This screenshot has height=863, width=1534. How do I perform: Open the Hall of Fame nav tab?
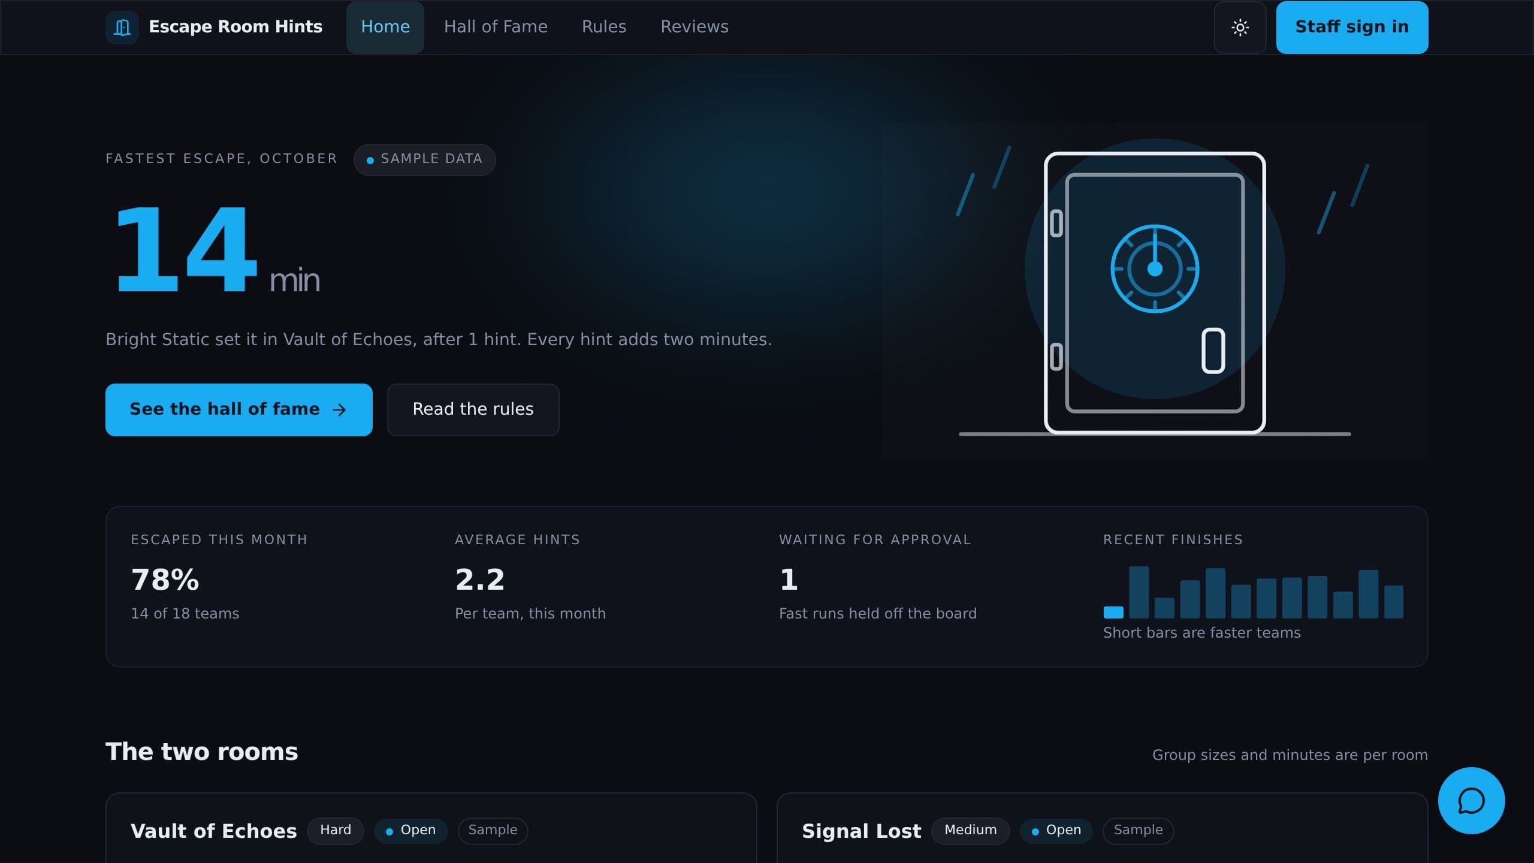[496, 27]
